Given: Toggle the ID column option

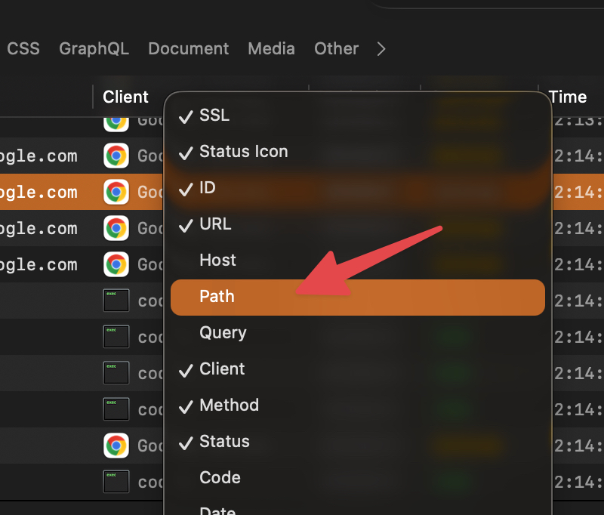Looking at the screenshot, I should pos(357,187).
